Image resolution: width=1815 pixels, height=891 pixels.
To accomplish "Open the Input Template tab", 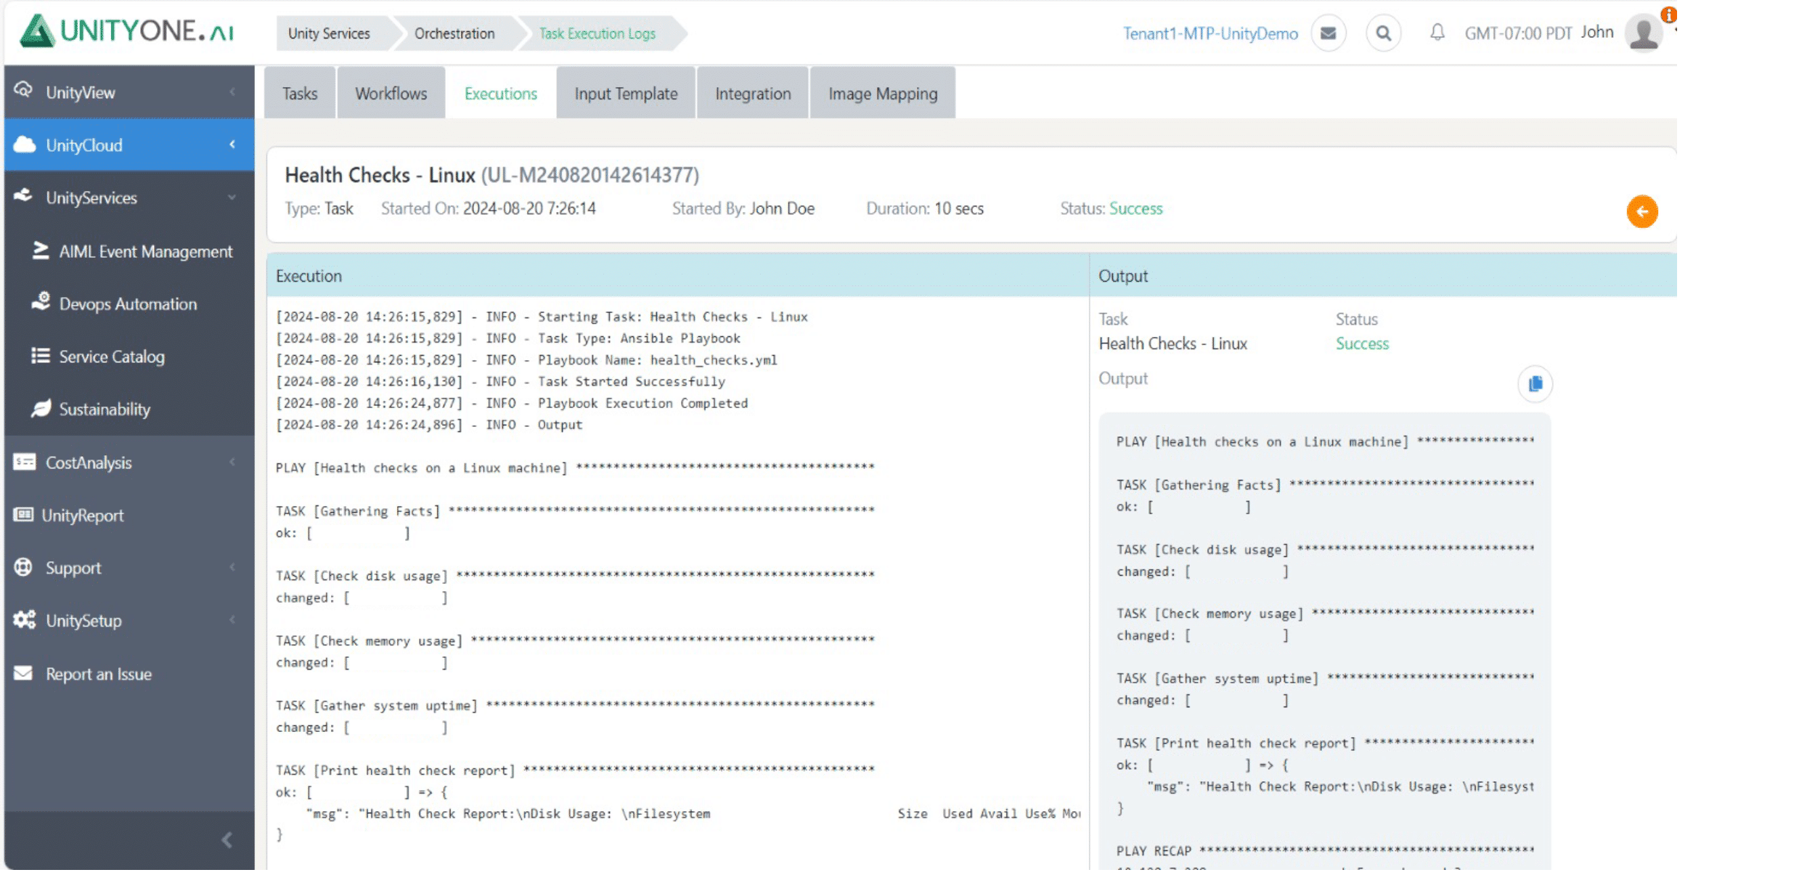I will (626, 93).
